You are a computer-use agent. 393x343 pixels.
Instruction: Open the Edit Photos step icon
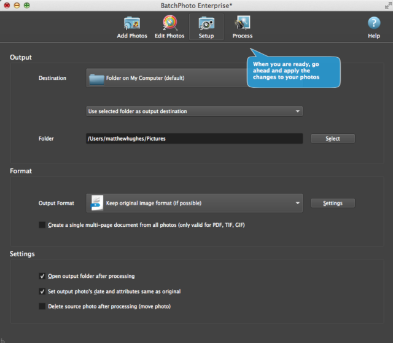point(169,24)
